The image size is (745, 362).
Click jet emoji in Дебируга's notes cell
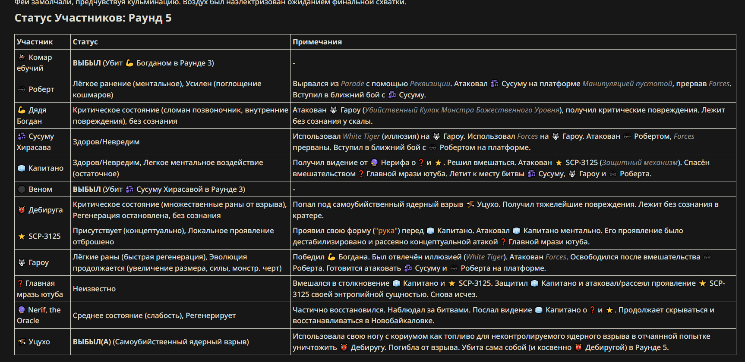[470, 204]
